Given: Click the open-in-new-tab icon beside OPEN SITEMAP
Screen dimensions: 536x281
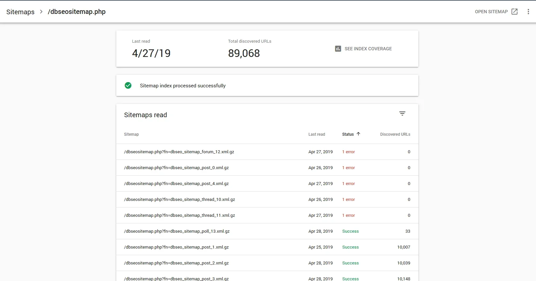Looking at the screenshot, I should (x=514, y=12).
